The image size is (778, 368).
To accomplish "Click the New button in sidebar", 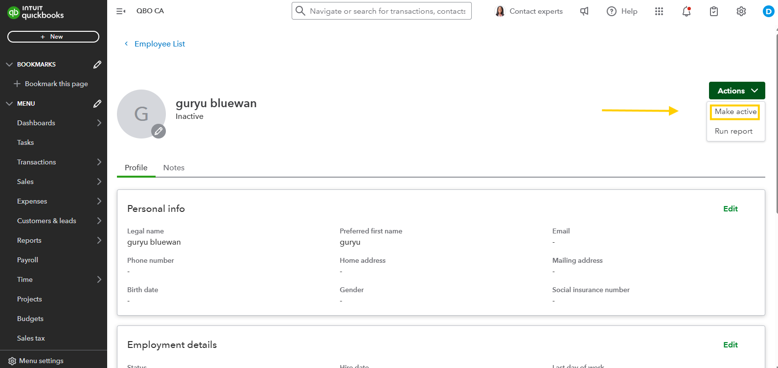I will tap(53, 37).
